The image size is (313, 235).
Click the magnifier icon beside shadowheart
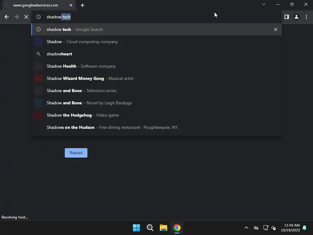(x=38, y=54)
